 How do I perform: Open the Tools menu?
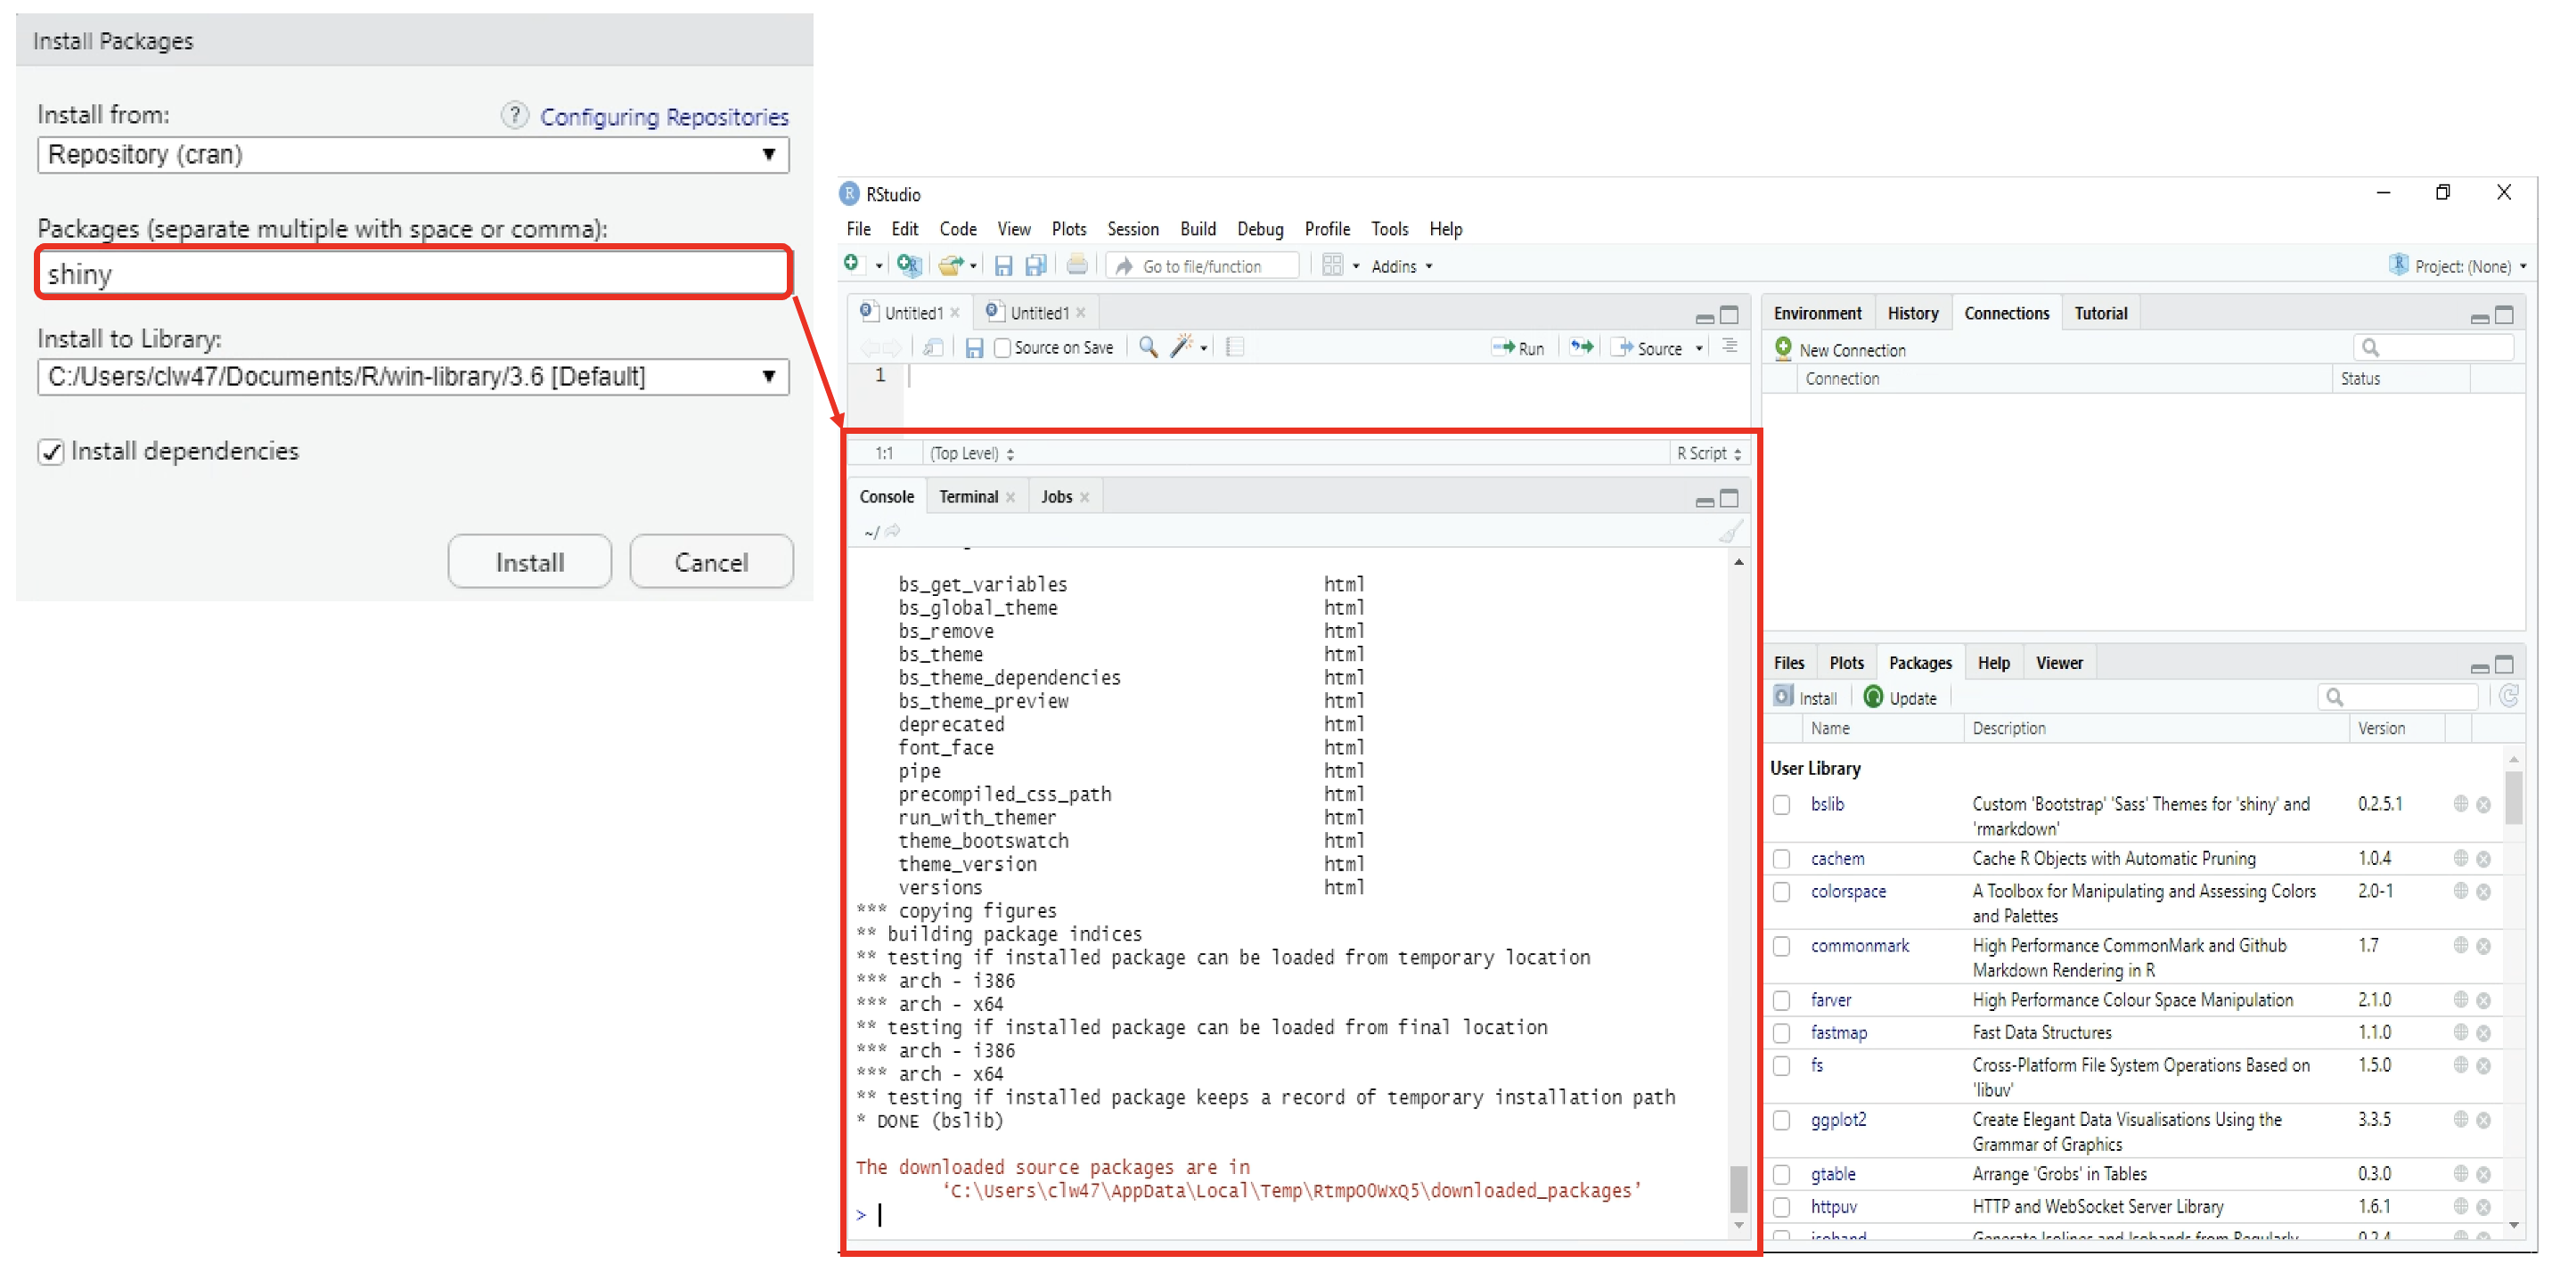tap(1389, 229)
